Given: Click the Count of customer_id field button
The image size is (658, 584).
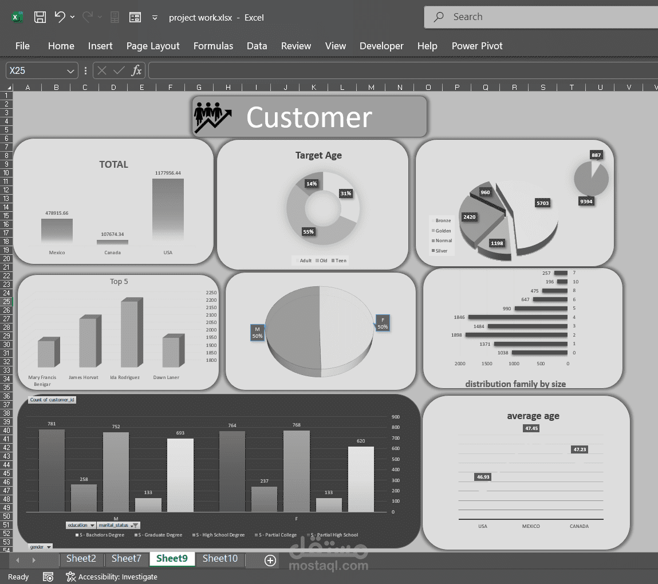Looking at the screenshot, I should 52,400.
